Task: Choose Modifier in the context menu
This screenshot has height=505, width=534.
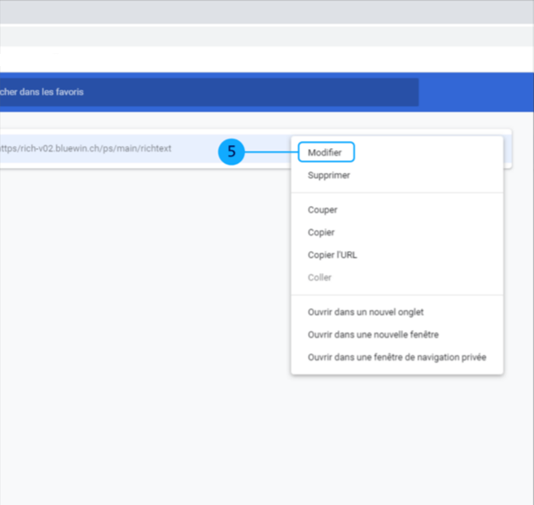Action: 325,152
